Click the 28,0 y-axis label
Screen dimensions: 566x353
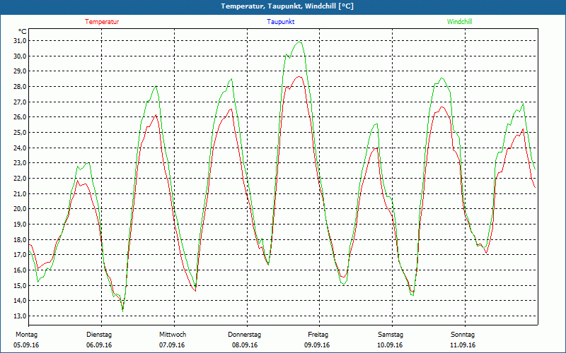click(20, 86)
